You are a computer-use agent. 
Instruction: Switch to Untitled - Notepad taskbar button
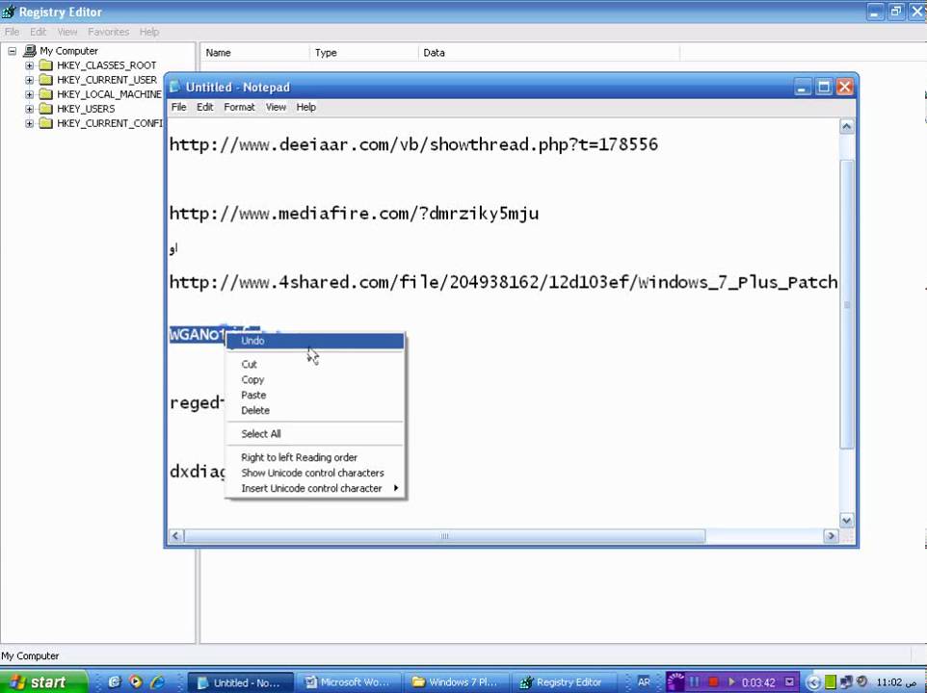(241, 682)
